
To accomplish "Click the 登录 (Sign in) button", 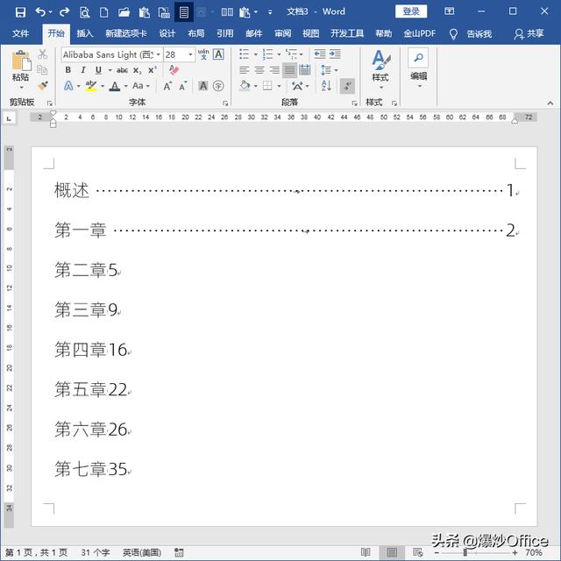I will point(411,11).
